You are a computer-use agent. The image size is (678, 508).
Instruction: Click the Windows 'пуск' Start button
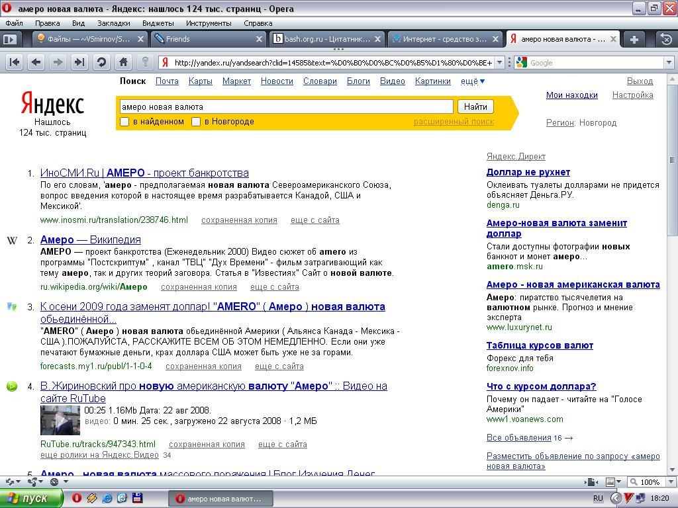coord(31,499)
